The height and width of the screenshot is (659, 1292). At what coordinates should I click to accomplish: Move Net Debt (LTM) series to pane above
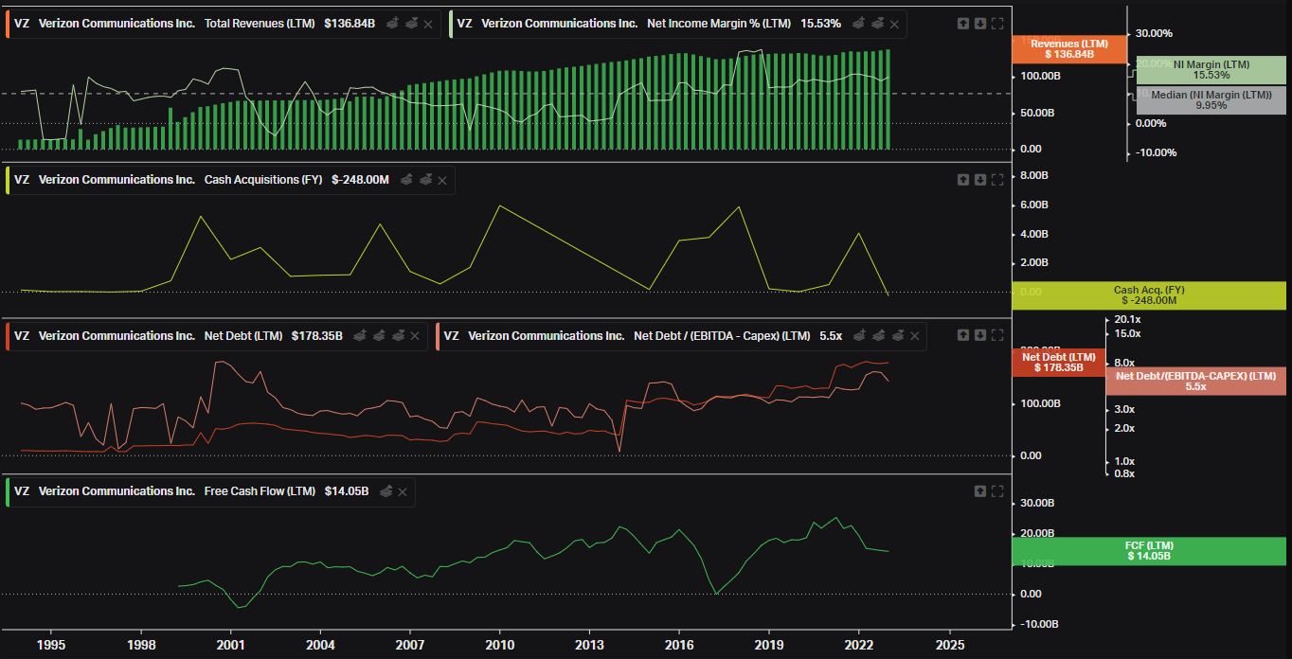(379, 336)
